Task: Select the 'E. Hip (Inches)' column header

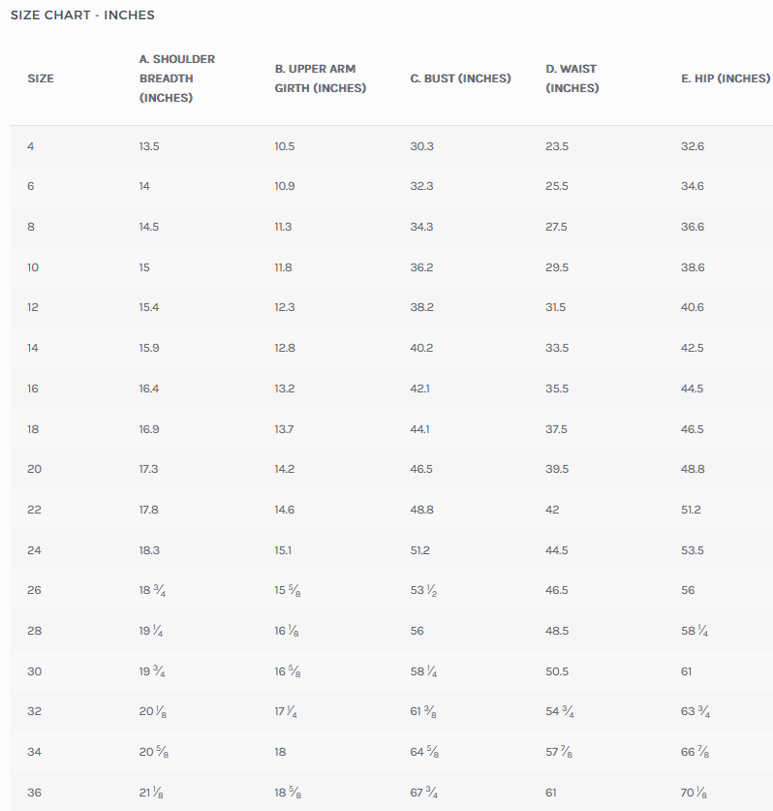Action: (x=726, y=78)
